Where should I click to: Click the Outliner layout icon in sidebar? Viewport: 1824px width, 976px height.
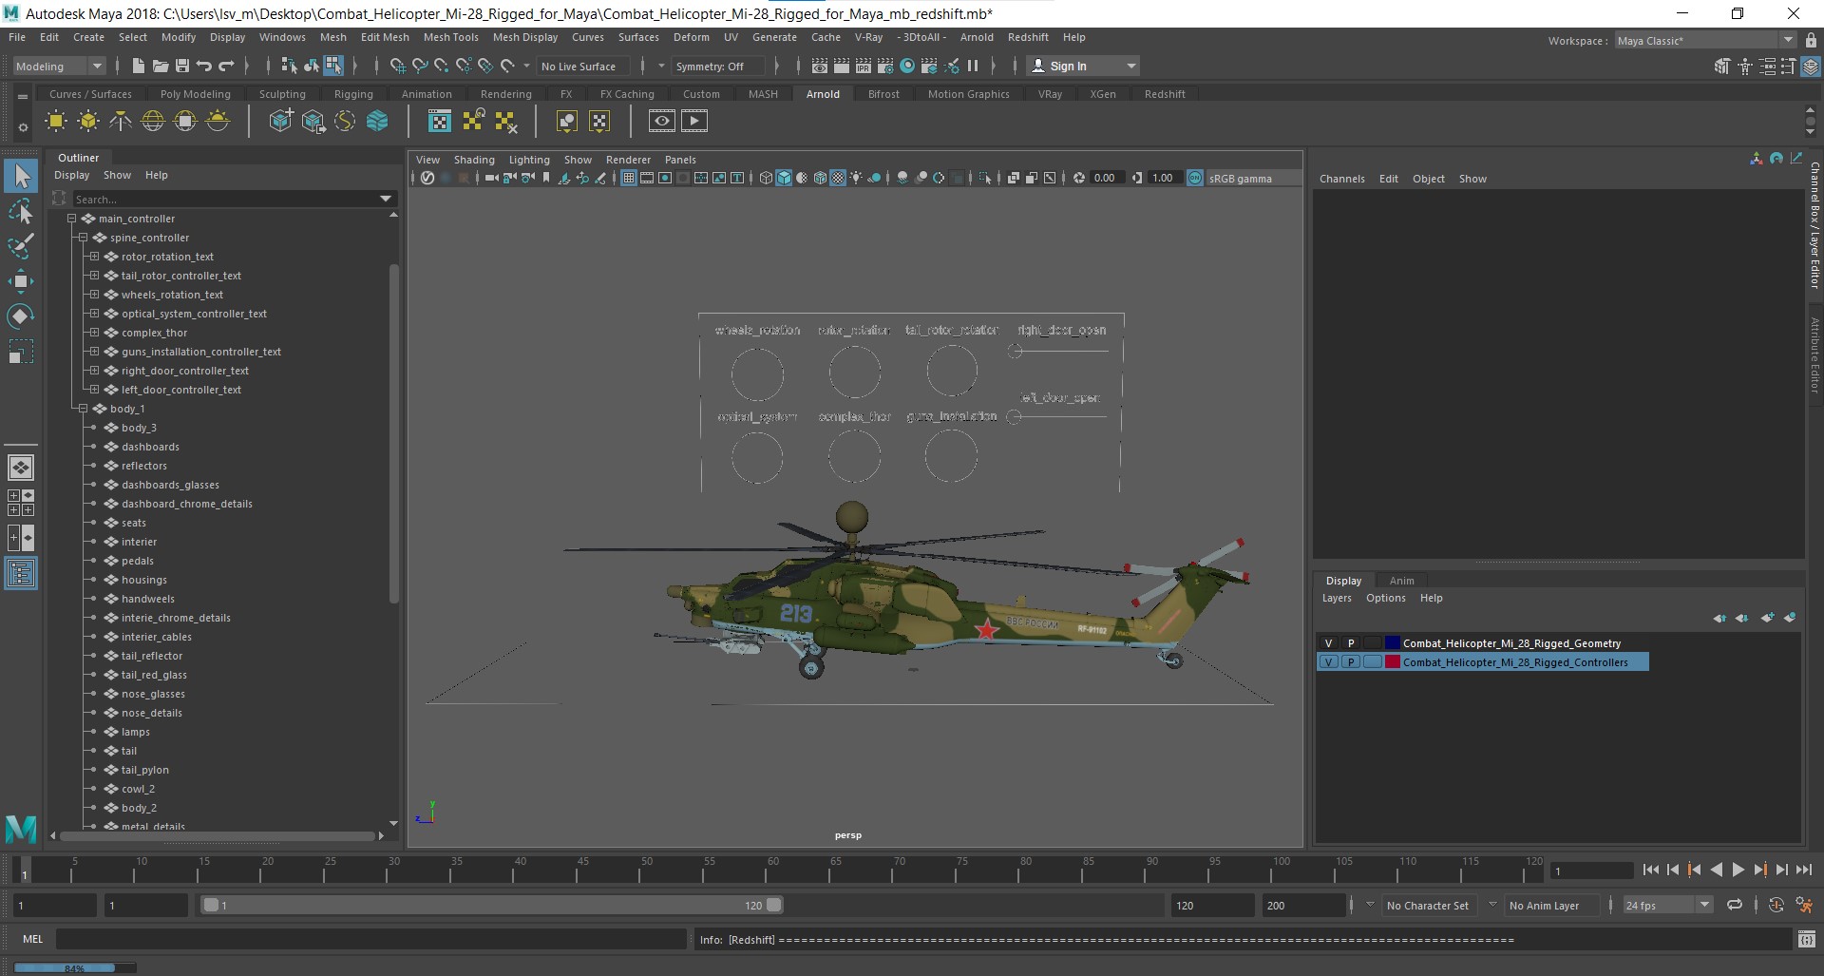(21, 573)
